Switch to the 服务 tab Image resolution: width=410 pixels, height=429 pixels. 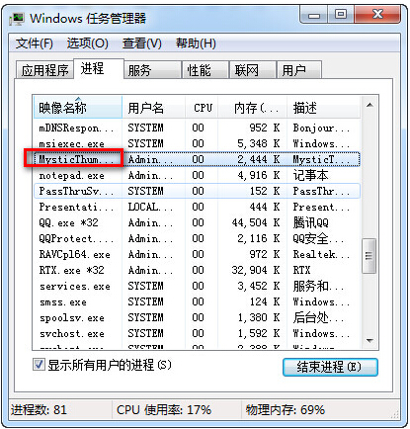click(152, 70)
